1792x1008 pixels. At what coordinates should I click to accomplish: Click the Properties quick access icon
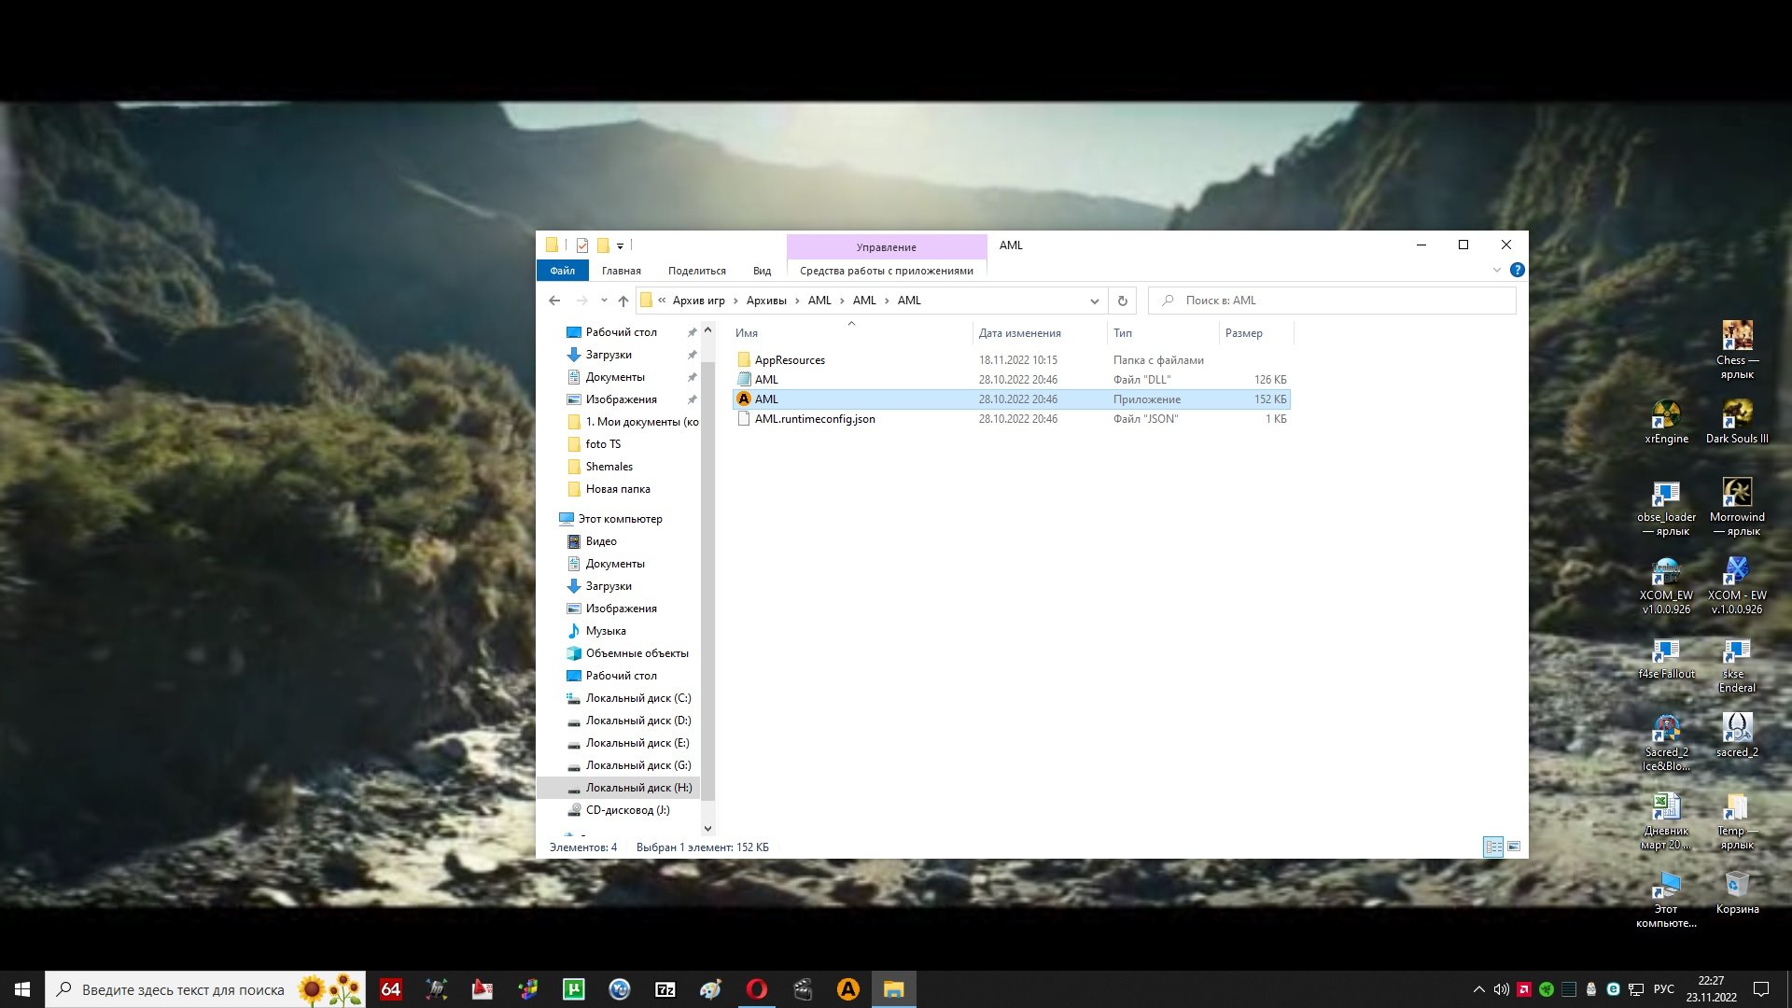click(x=581, y=245)
